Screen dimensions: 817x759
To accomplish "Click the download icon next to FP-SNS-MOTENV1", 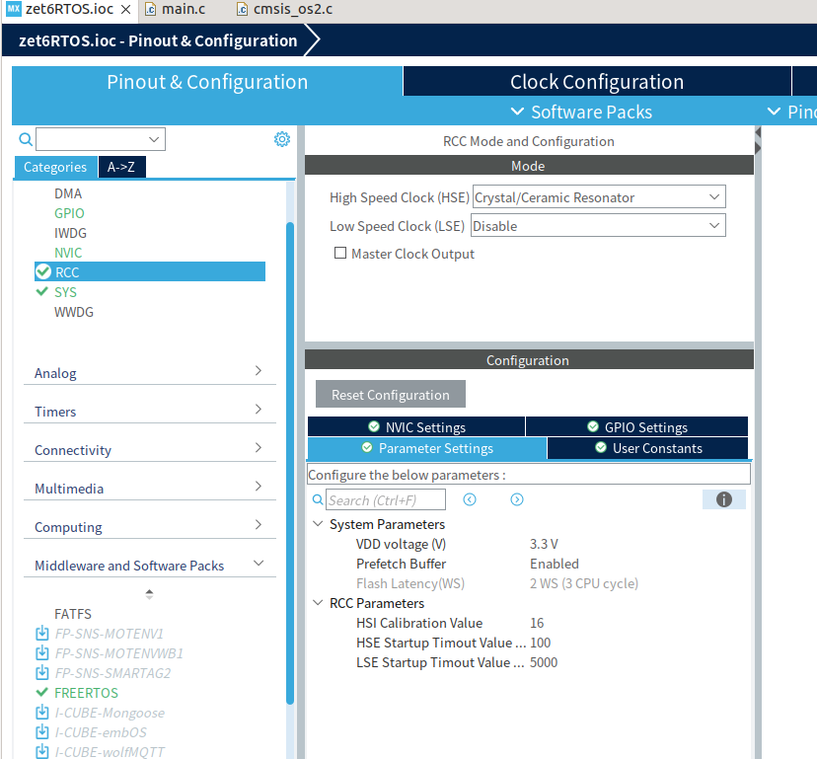I will 42,633.
